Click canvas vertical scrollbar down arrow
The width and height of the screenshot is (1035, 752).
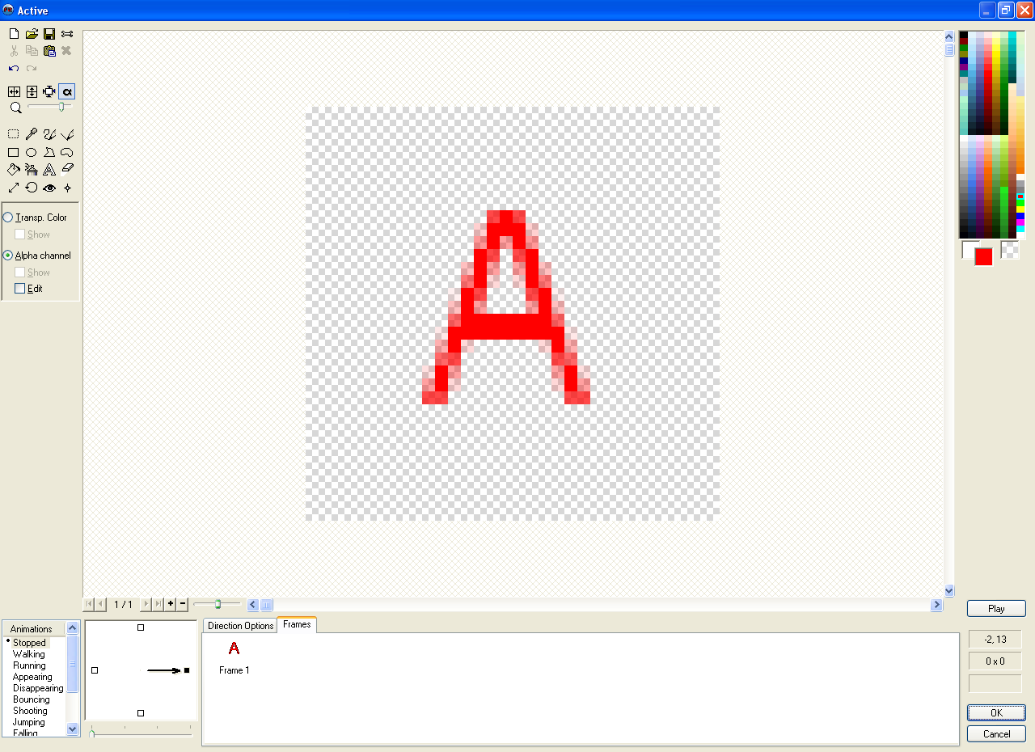pyautogui.click(x=949, y=591)
